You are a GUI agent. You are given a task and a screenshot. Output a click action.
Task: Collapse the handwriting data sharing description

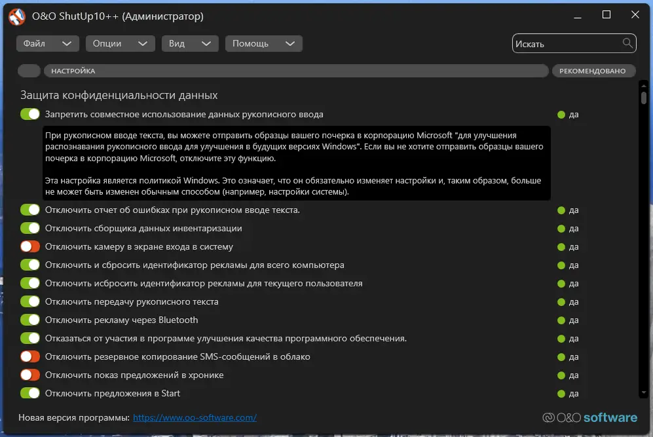(x=184, y=115)
